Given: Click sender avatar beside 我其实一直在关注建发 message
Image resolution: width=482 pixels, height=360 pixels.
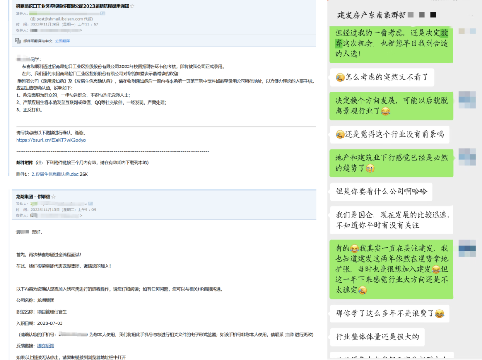Looking at the screenshot, I should tap(467, 249).
